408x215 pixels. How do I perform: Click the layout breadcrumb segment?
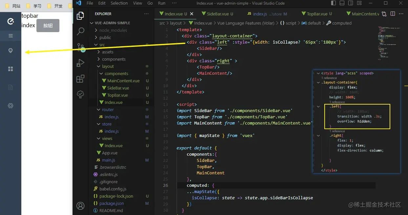point(176,23)
